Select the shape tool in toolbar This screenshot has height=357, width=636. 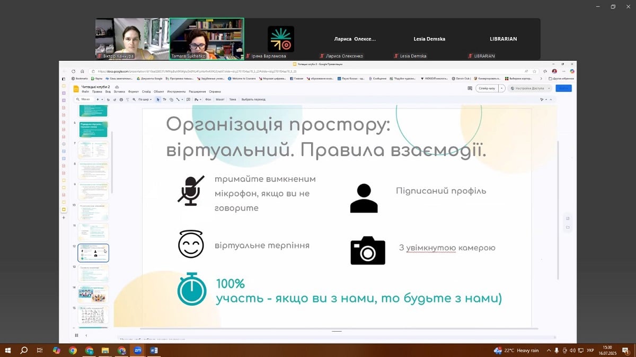tap(171, 99)
